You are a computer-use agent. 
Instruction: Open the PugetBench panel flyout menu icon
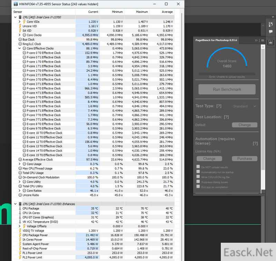[263, 40]
